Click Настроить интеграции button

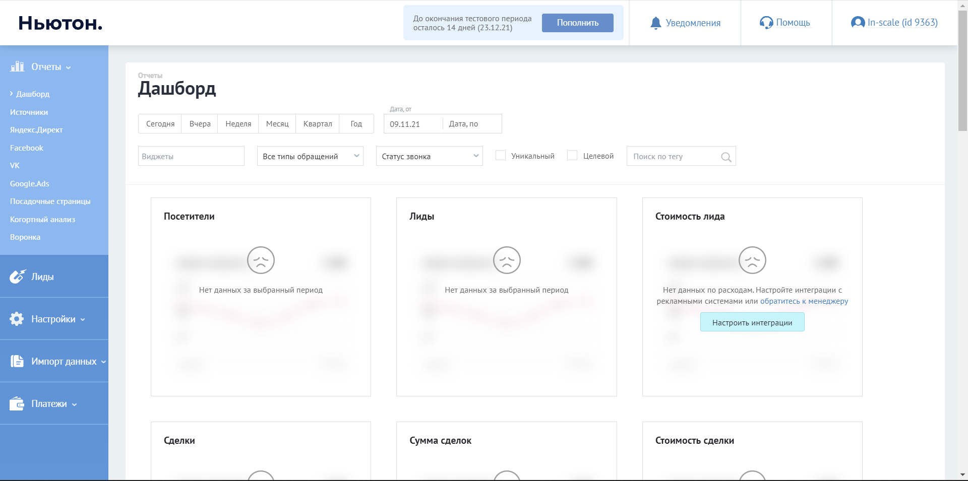752,322
